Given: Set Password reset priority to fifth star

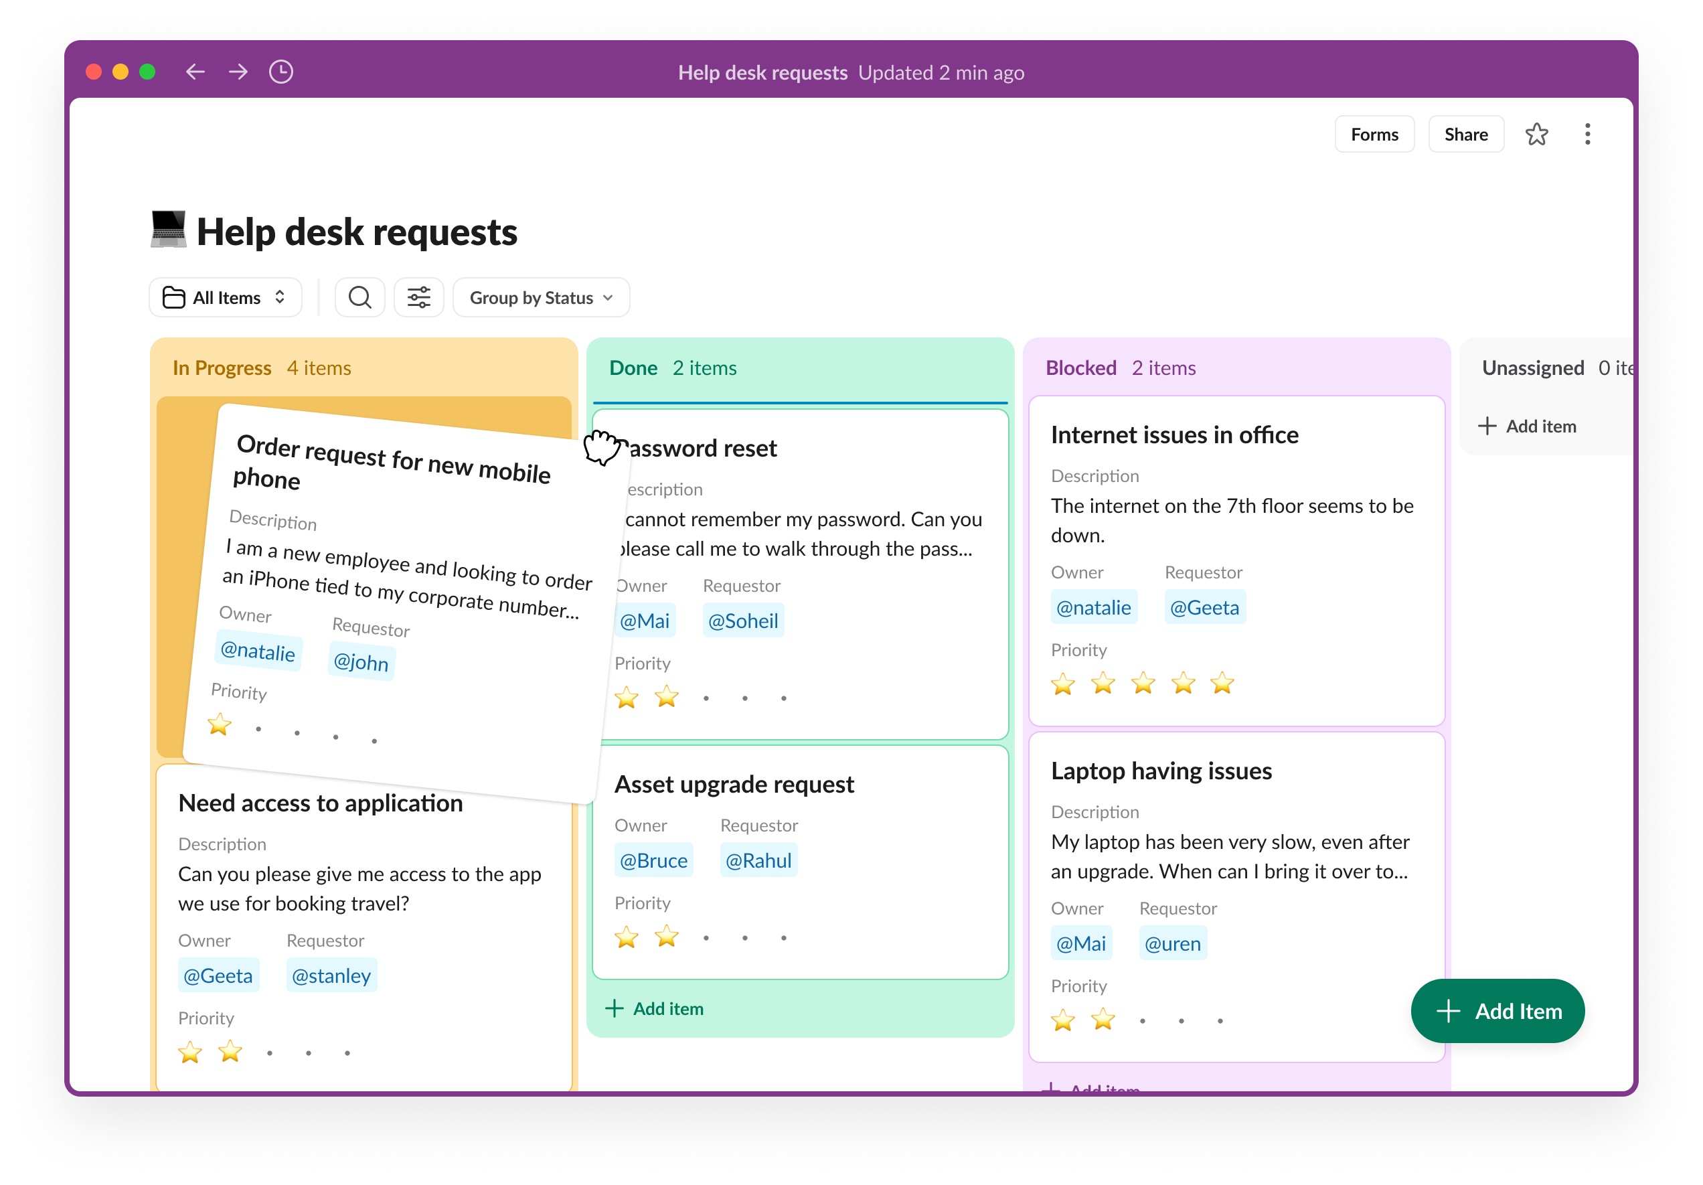Looking at the screenshot, I should click(x=783, y=698).
